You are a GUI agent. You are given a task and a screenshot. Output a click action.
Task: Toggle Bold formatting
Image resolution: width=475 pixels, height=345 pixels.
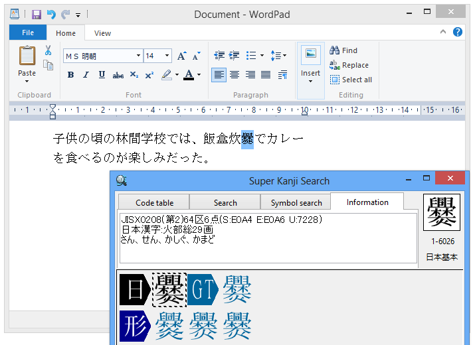pos(70,75)
